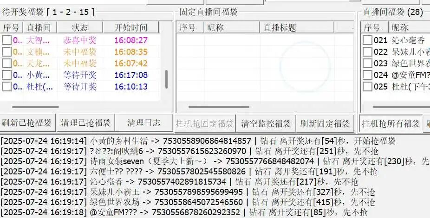The width and height of the screenshot is (430, 218).
Task: Click 昵称 header in 直播间福袋 (28) list
Action: [x=409, y=27]
